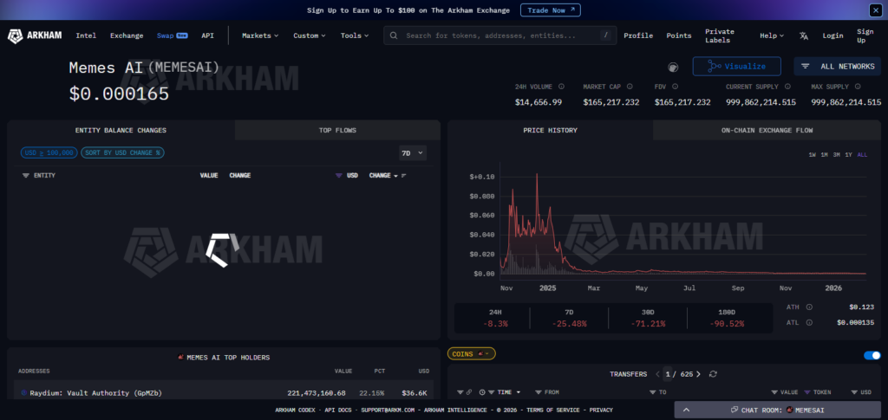Image resolution: width=888 pixels, height=420 pixels.
Task: Toggle the USD ≥ 100,000 filter chip
Action: 49,152
